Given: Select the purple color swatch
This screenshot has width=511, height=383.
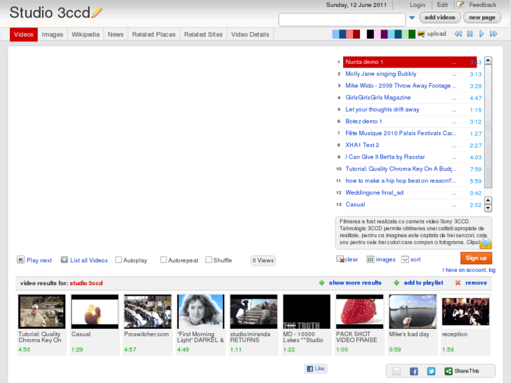Looking at the screenshot, I should coord(384,34).
